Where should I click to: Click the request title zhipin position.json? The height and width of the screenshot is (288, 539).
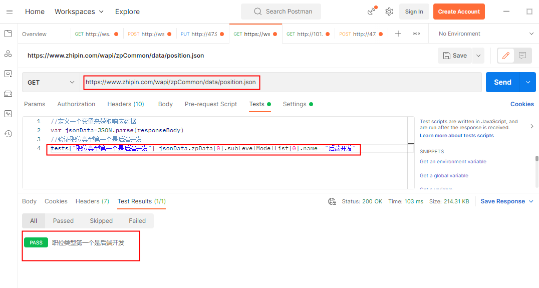(116, 56)
